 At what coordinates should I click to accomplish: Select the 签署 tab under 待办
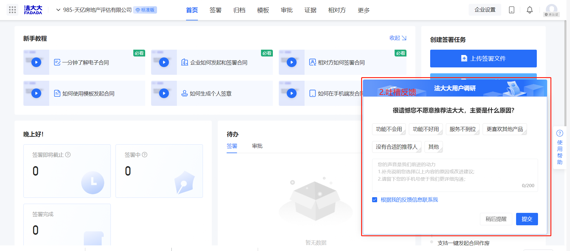coord(232,146)
